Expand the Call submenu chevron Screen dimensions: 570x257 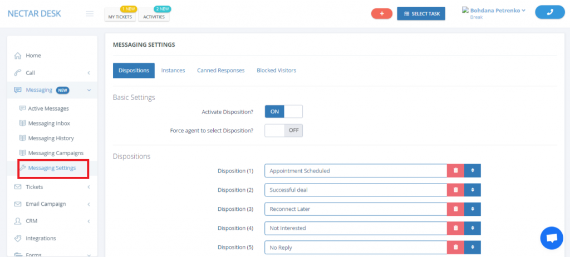pos(89,73)
